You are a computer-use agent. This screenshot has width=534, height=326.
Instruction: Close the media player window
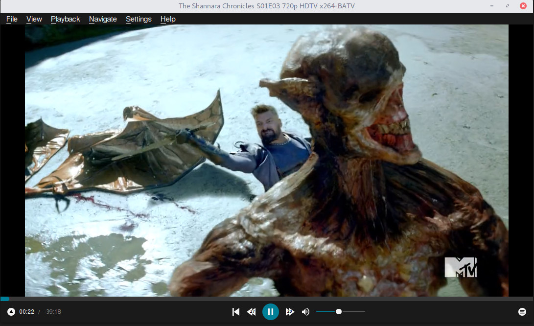click(x=523, y=6)
